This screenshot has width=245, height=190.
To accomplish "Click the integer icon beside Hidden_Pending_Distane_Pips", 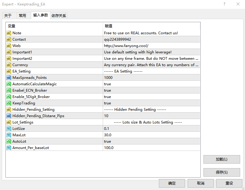I will [x=8, y=116].
